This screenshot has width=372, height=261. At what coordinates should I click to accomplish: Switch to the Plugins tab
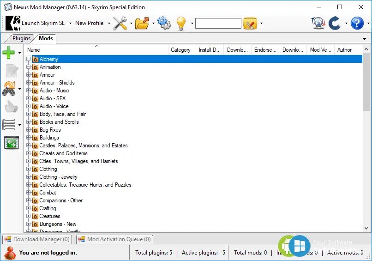[21, 38]
